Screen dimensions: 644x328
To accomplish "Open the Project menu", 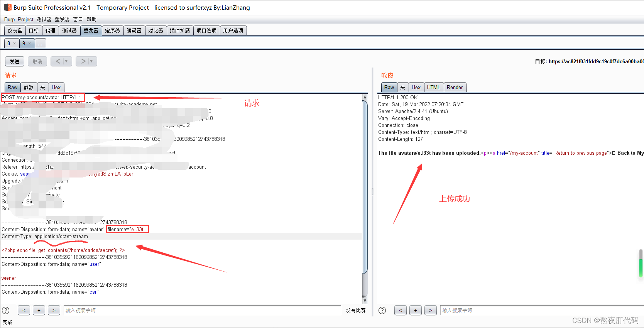I will click(x=25, y=19).
